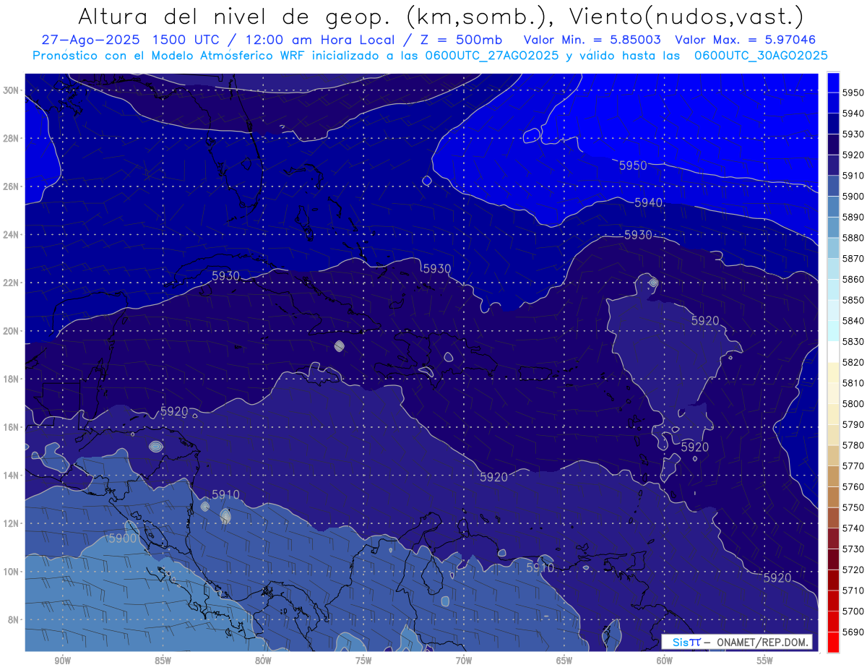Image resolution: width=867 pixels, height=670 pixels.
Task: Select the 12N latitude axis label
Action: point(11,523)
